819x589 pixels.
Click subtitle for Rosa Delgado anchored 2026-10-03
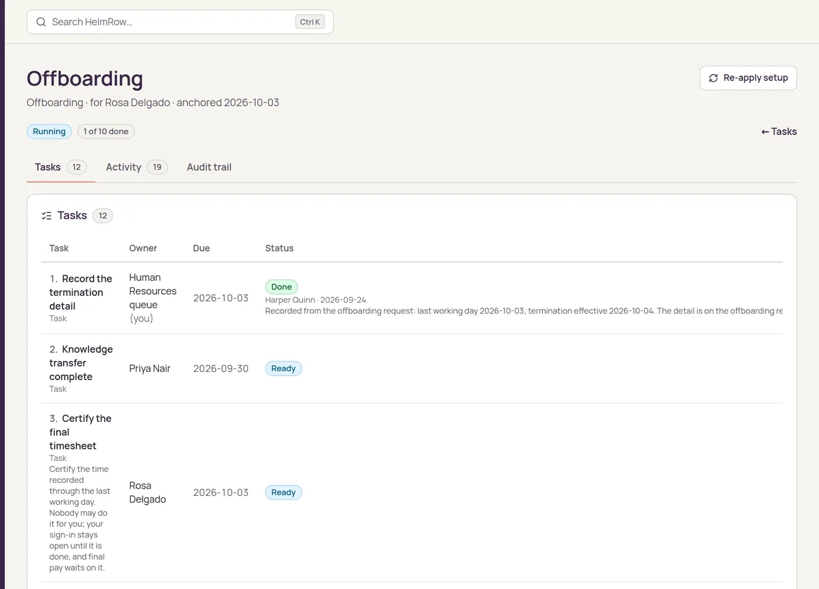point(153,102)
